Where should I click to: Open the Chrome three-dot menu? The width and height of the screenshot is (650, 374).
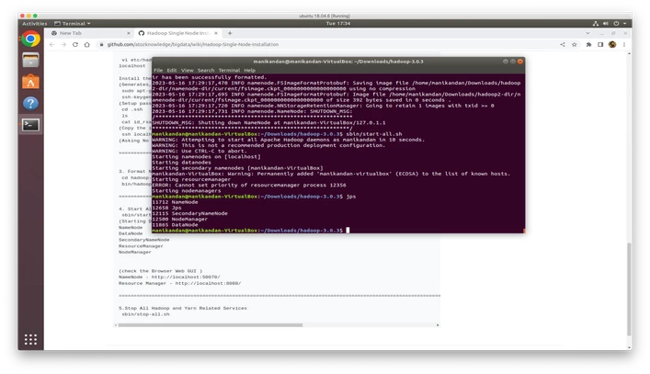(x=624, y=44)
